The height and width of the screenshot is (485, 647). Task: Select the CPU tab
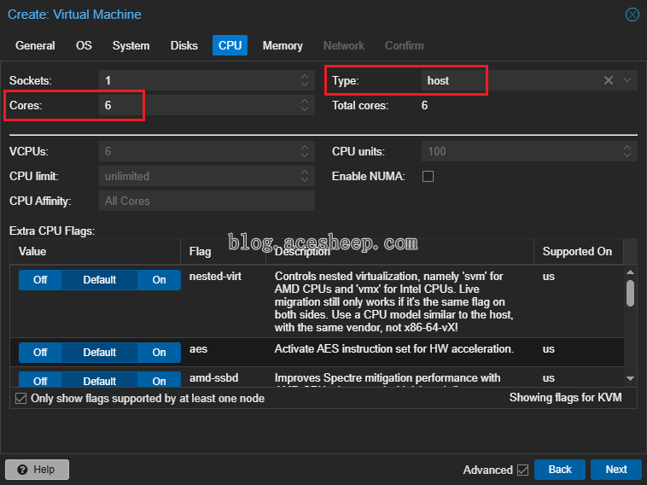pos(230,45)
